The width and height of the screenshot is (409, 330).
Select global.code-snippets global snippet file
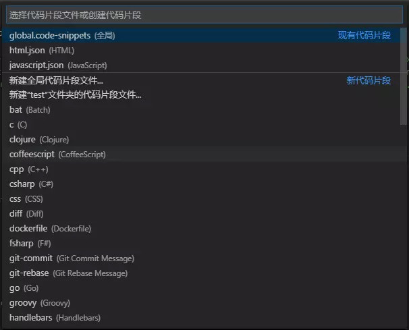click(62, 35)
